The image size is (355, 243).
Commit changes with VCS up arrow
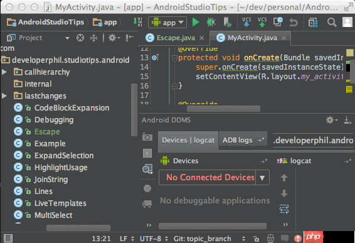click(262, 22)
